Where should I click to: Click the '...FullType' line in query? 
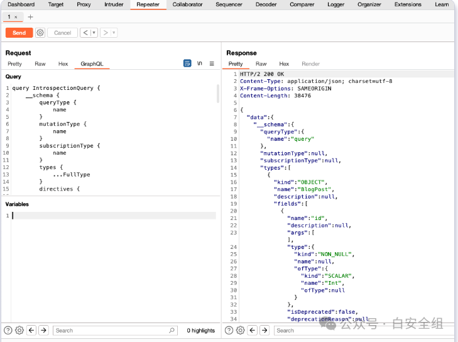tap(72, 175)
